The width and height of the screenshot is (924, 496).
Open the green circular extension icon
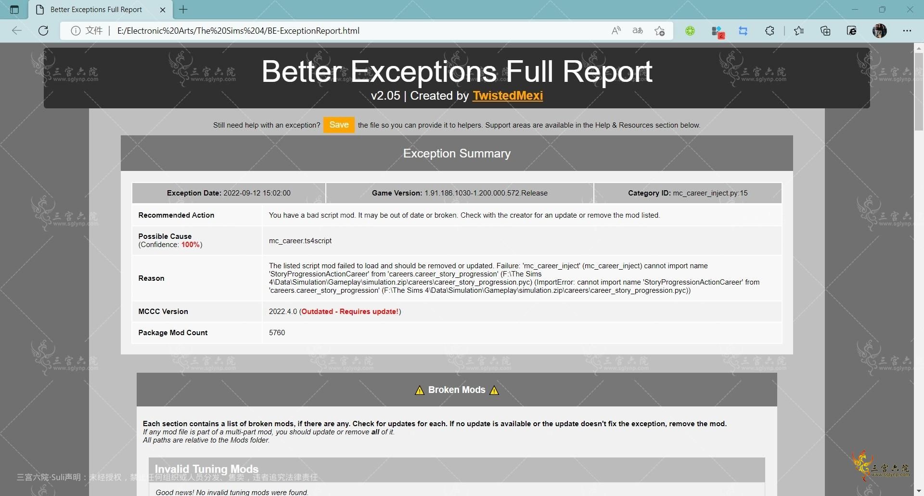tap(690, 31)
